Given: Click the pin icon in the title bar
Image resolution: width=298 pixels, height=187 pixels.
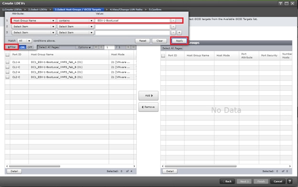Looking at the screenshot, I should [x=280, y=3].
